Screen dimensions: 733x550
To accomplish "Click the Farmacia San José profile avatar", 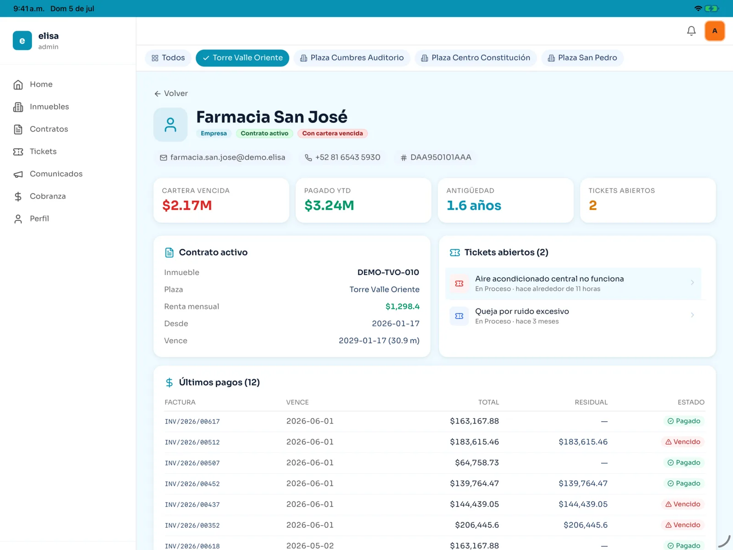I will [170, 125].
